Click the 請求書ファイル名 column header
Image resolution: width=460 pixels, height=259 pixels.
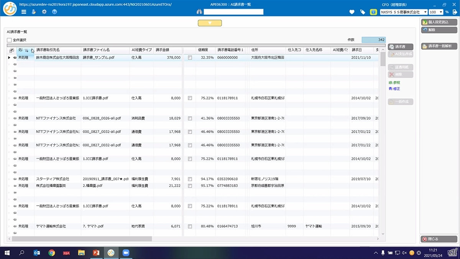tap(96, 50)
